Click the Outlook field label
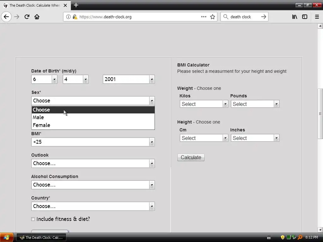 (x=40, y=155)
